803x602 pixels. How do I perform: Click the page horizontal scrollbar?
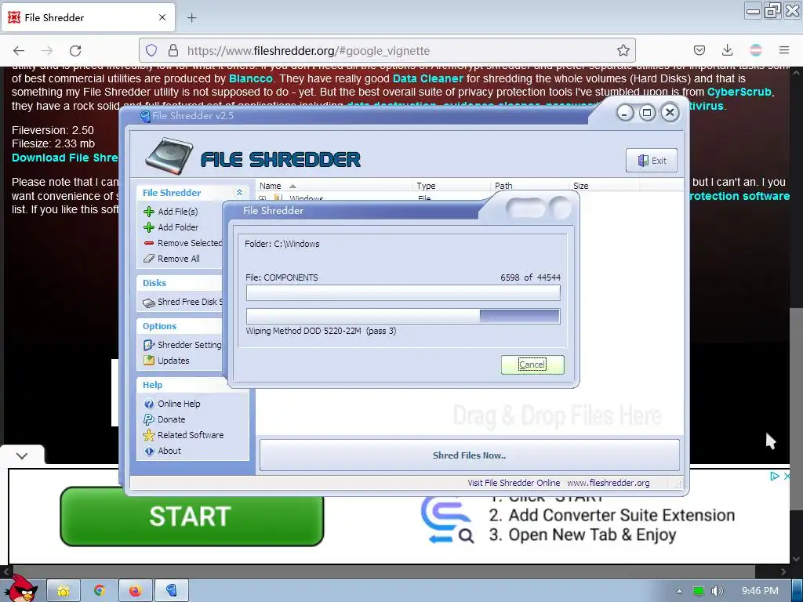pos(384,571)
